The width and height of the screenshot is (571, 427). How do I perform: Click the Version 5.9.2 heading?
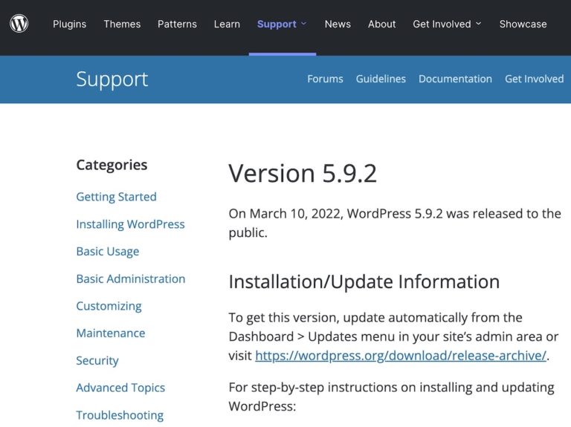pos(303,173)
